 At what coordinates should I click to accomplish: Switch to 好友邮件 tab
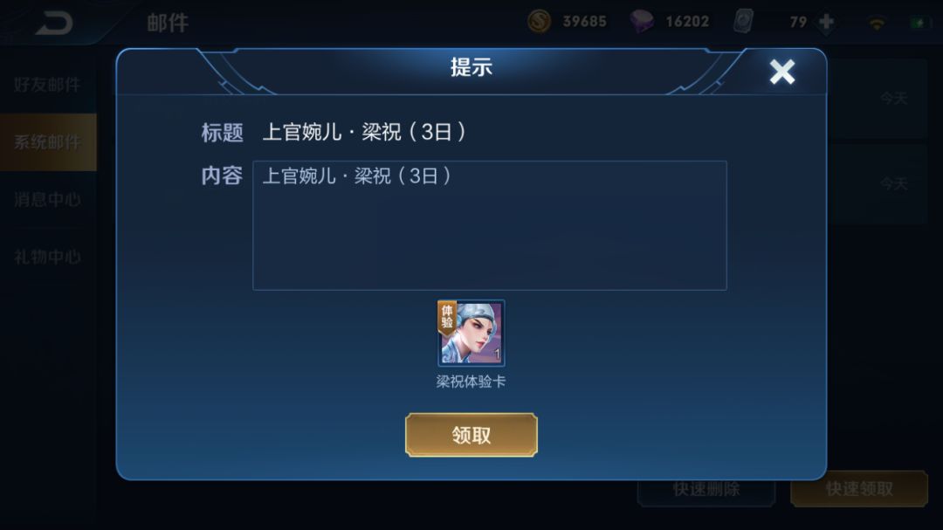coord(48,85)
